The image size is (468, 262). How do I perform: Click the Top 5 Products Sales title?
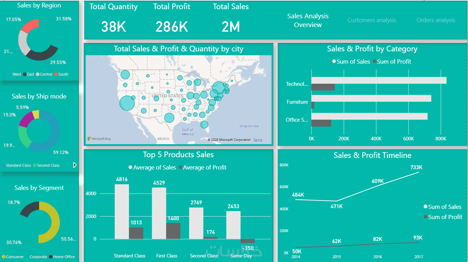(178, 154)
